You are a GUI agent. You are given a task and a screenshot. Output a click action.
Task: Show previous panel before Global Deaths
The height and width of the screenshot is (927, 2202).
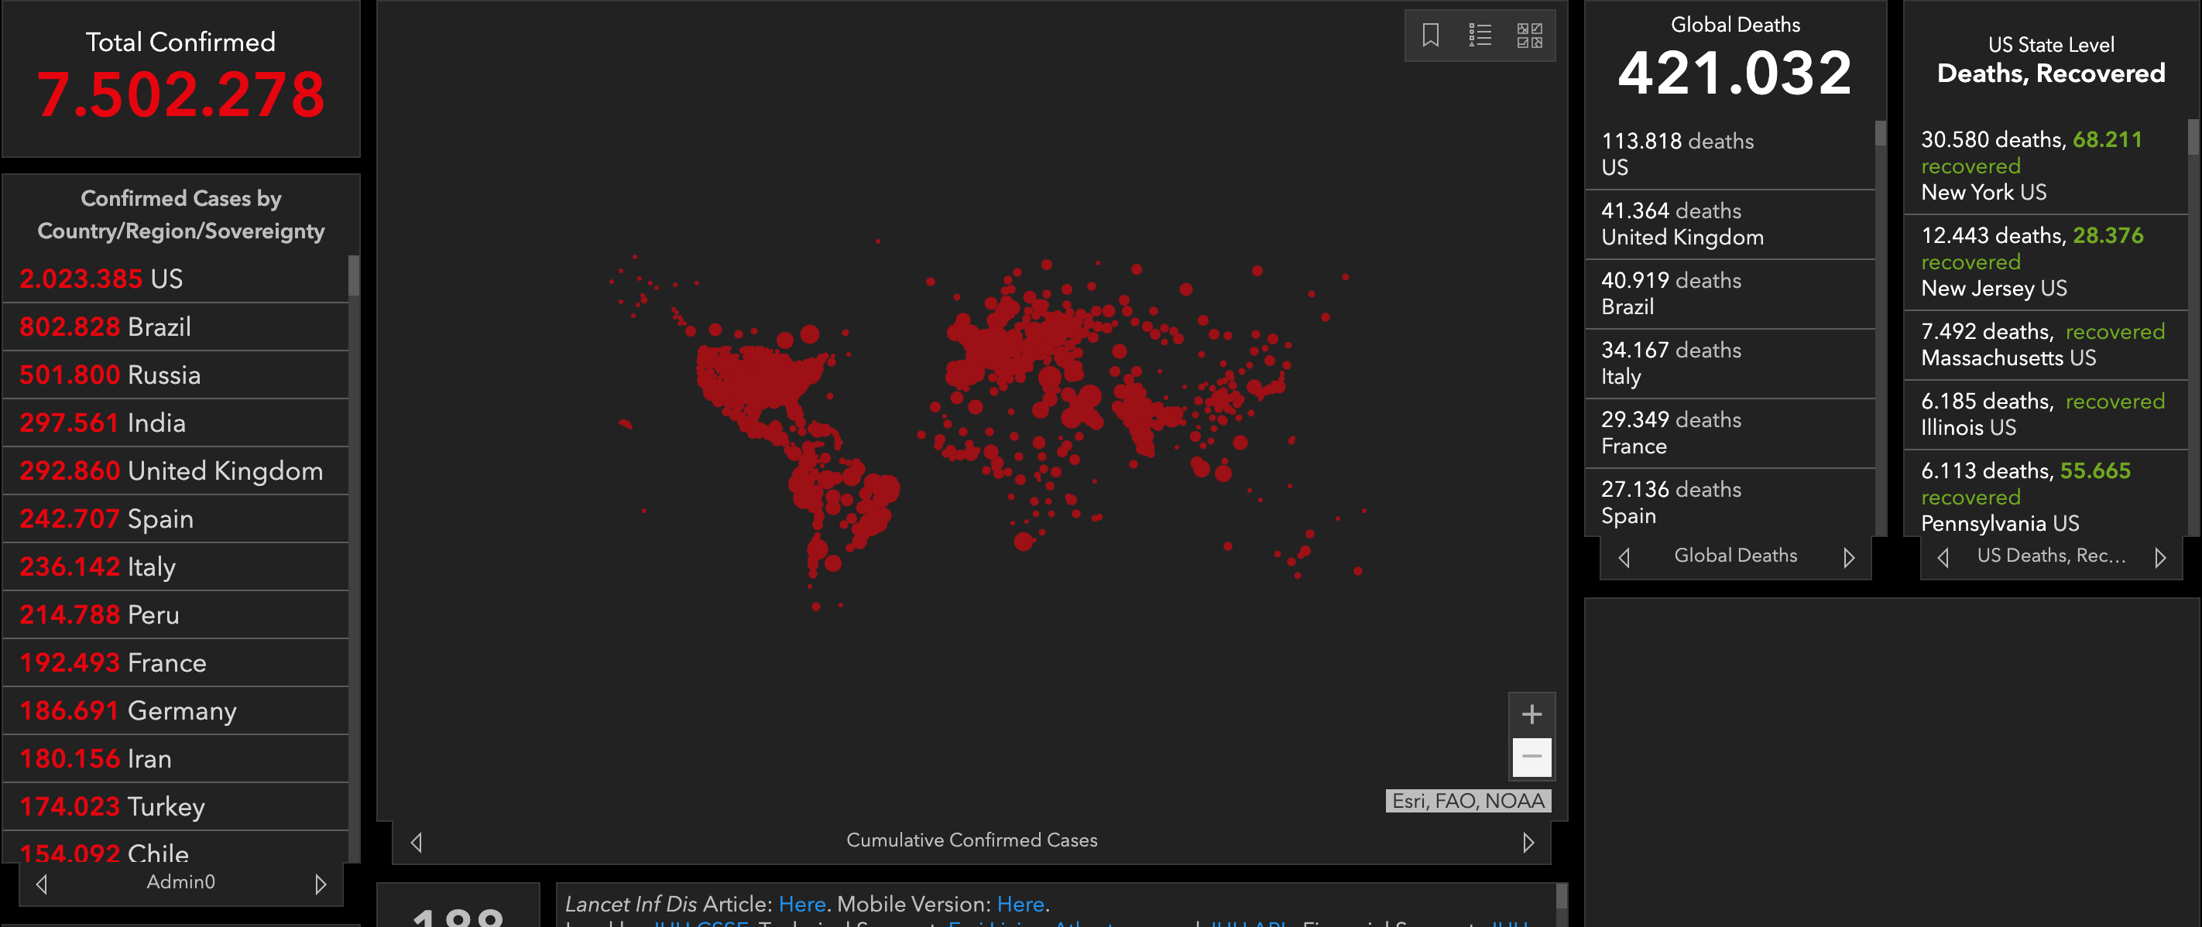pos(1624,557)
